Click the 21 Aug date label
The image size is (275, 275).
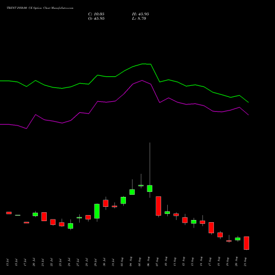pyautogui.click(x=245, y=262)
